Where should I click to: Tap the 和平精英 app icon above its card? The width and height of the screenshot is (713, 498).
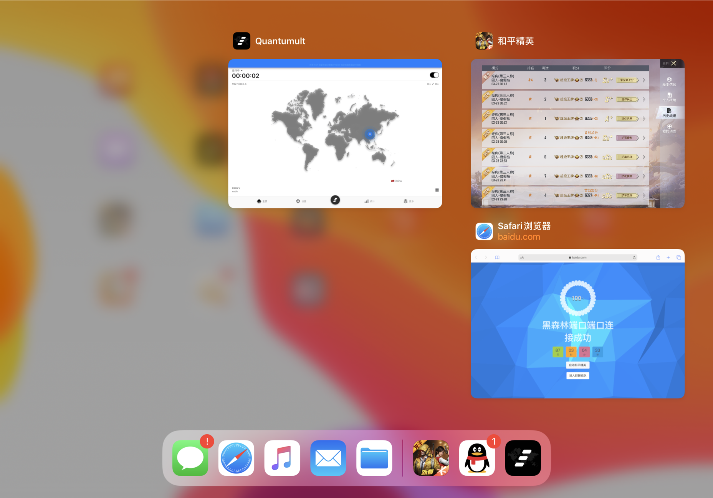coord(484,41)
